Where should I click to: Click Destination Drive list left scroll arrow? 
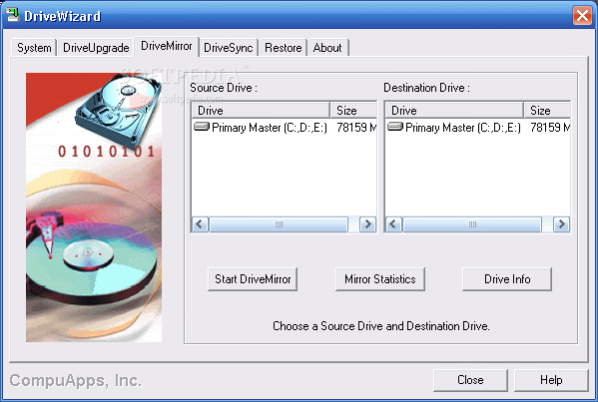click(x=393, y=224)
